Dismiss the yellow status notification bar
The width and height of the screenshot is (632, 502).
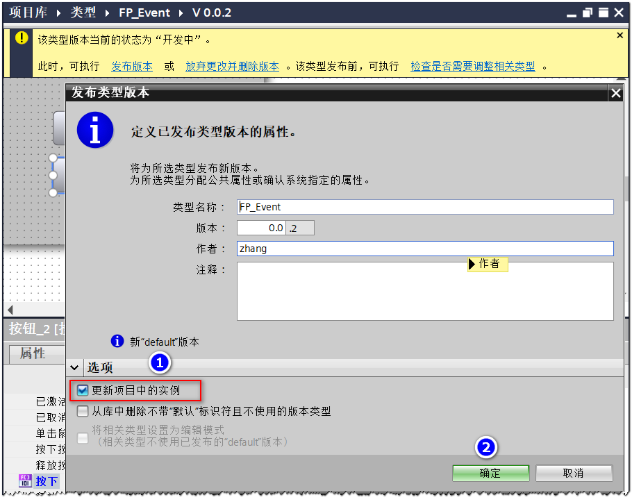tap(620, 35)
